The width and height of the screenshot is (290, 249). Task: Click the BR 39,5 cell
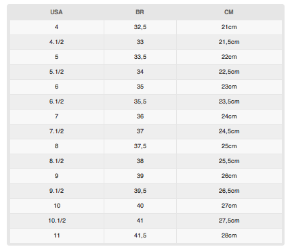[x=140, y=191]
